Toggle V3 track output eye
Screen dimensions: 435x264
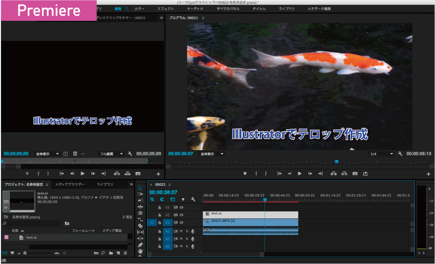tap(181, 208)
